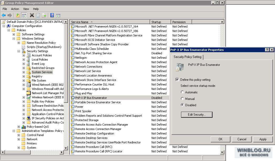Open Properties using the toolbar icon
Screen dimensions: 275x161
pyautogui.click(x=38, y=15)
